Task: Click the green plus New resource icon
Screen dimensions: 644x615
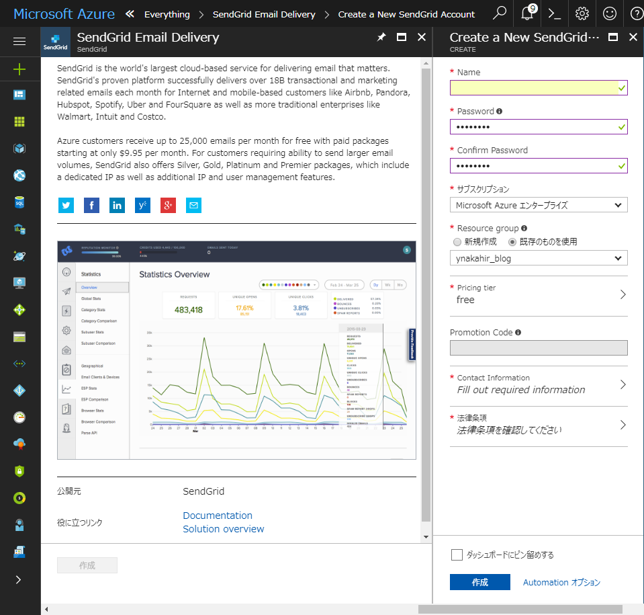Action: [19, 69]
